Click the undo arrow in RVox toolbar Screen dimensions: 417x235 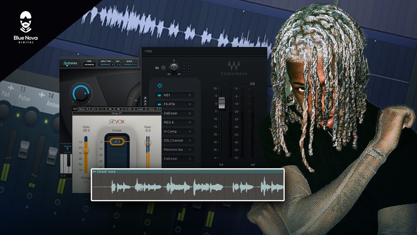pos(94,109)
